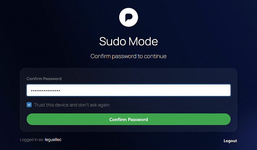This screenshot has height=150, width=257.
Task: Click the 'Trust this device and don't ask again' label
Action: pyautogui.click(x=72, y=105)
